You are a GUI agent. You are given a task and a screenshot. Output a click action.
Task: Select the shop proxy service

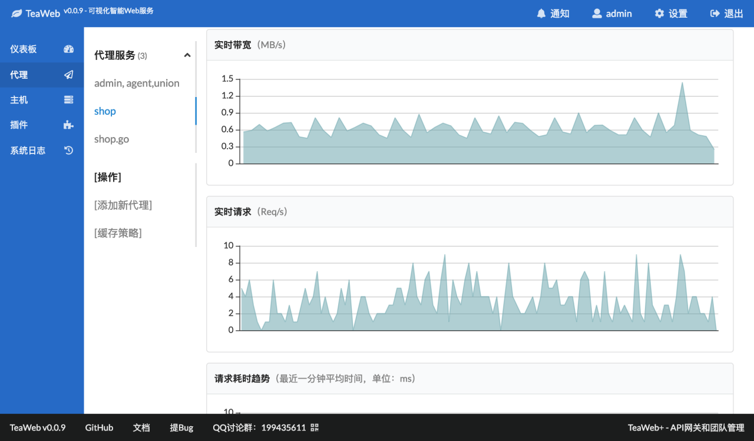[105, 111]
